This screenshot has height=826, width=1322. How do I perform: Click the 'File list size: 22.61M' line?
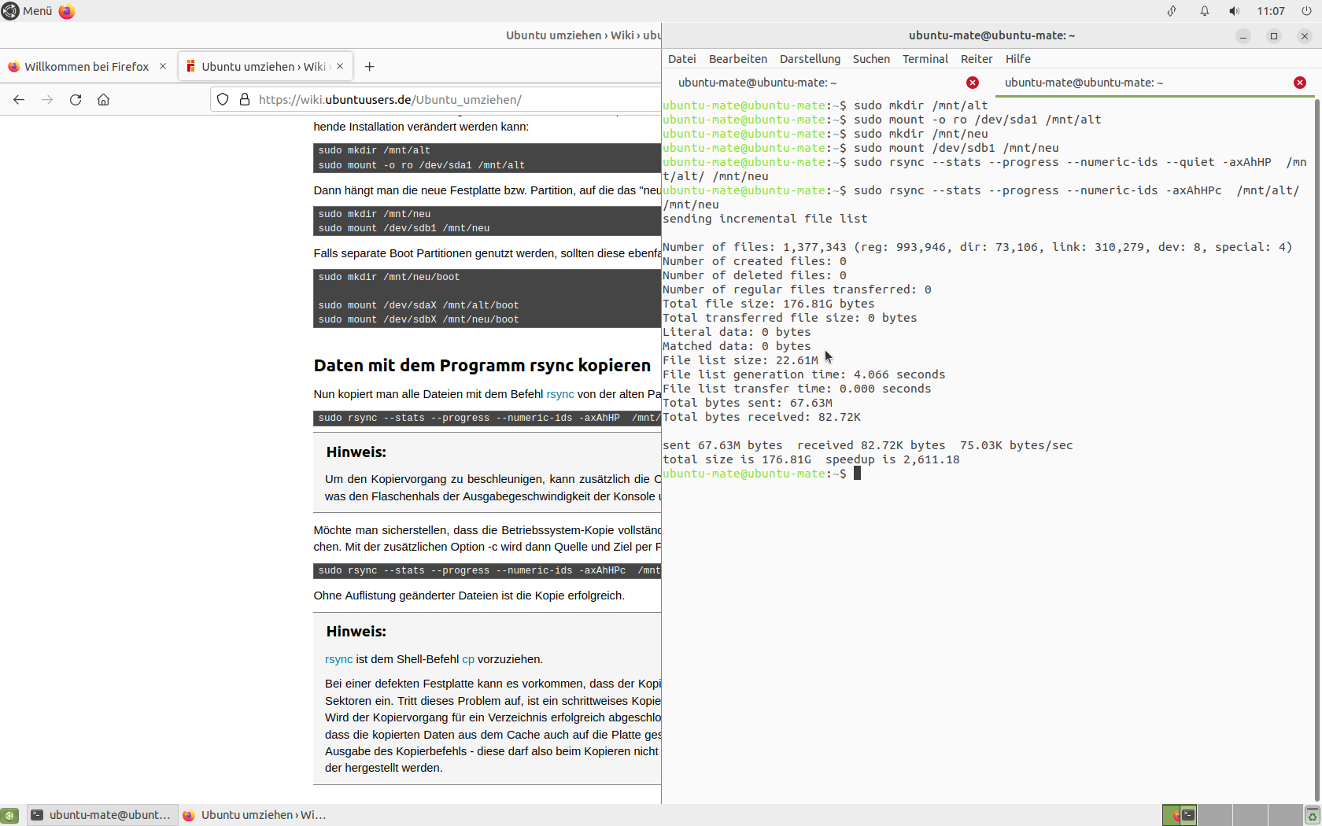(x=740, y=360)
